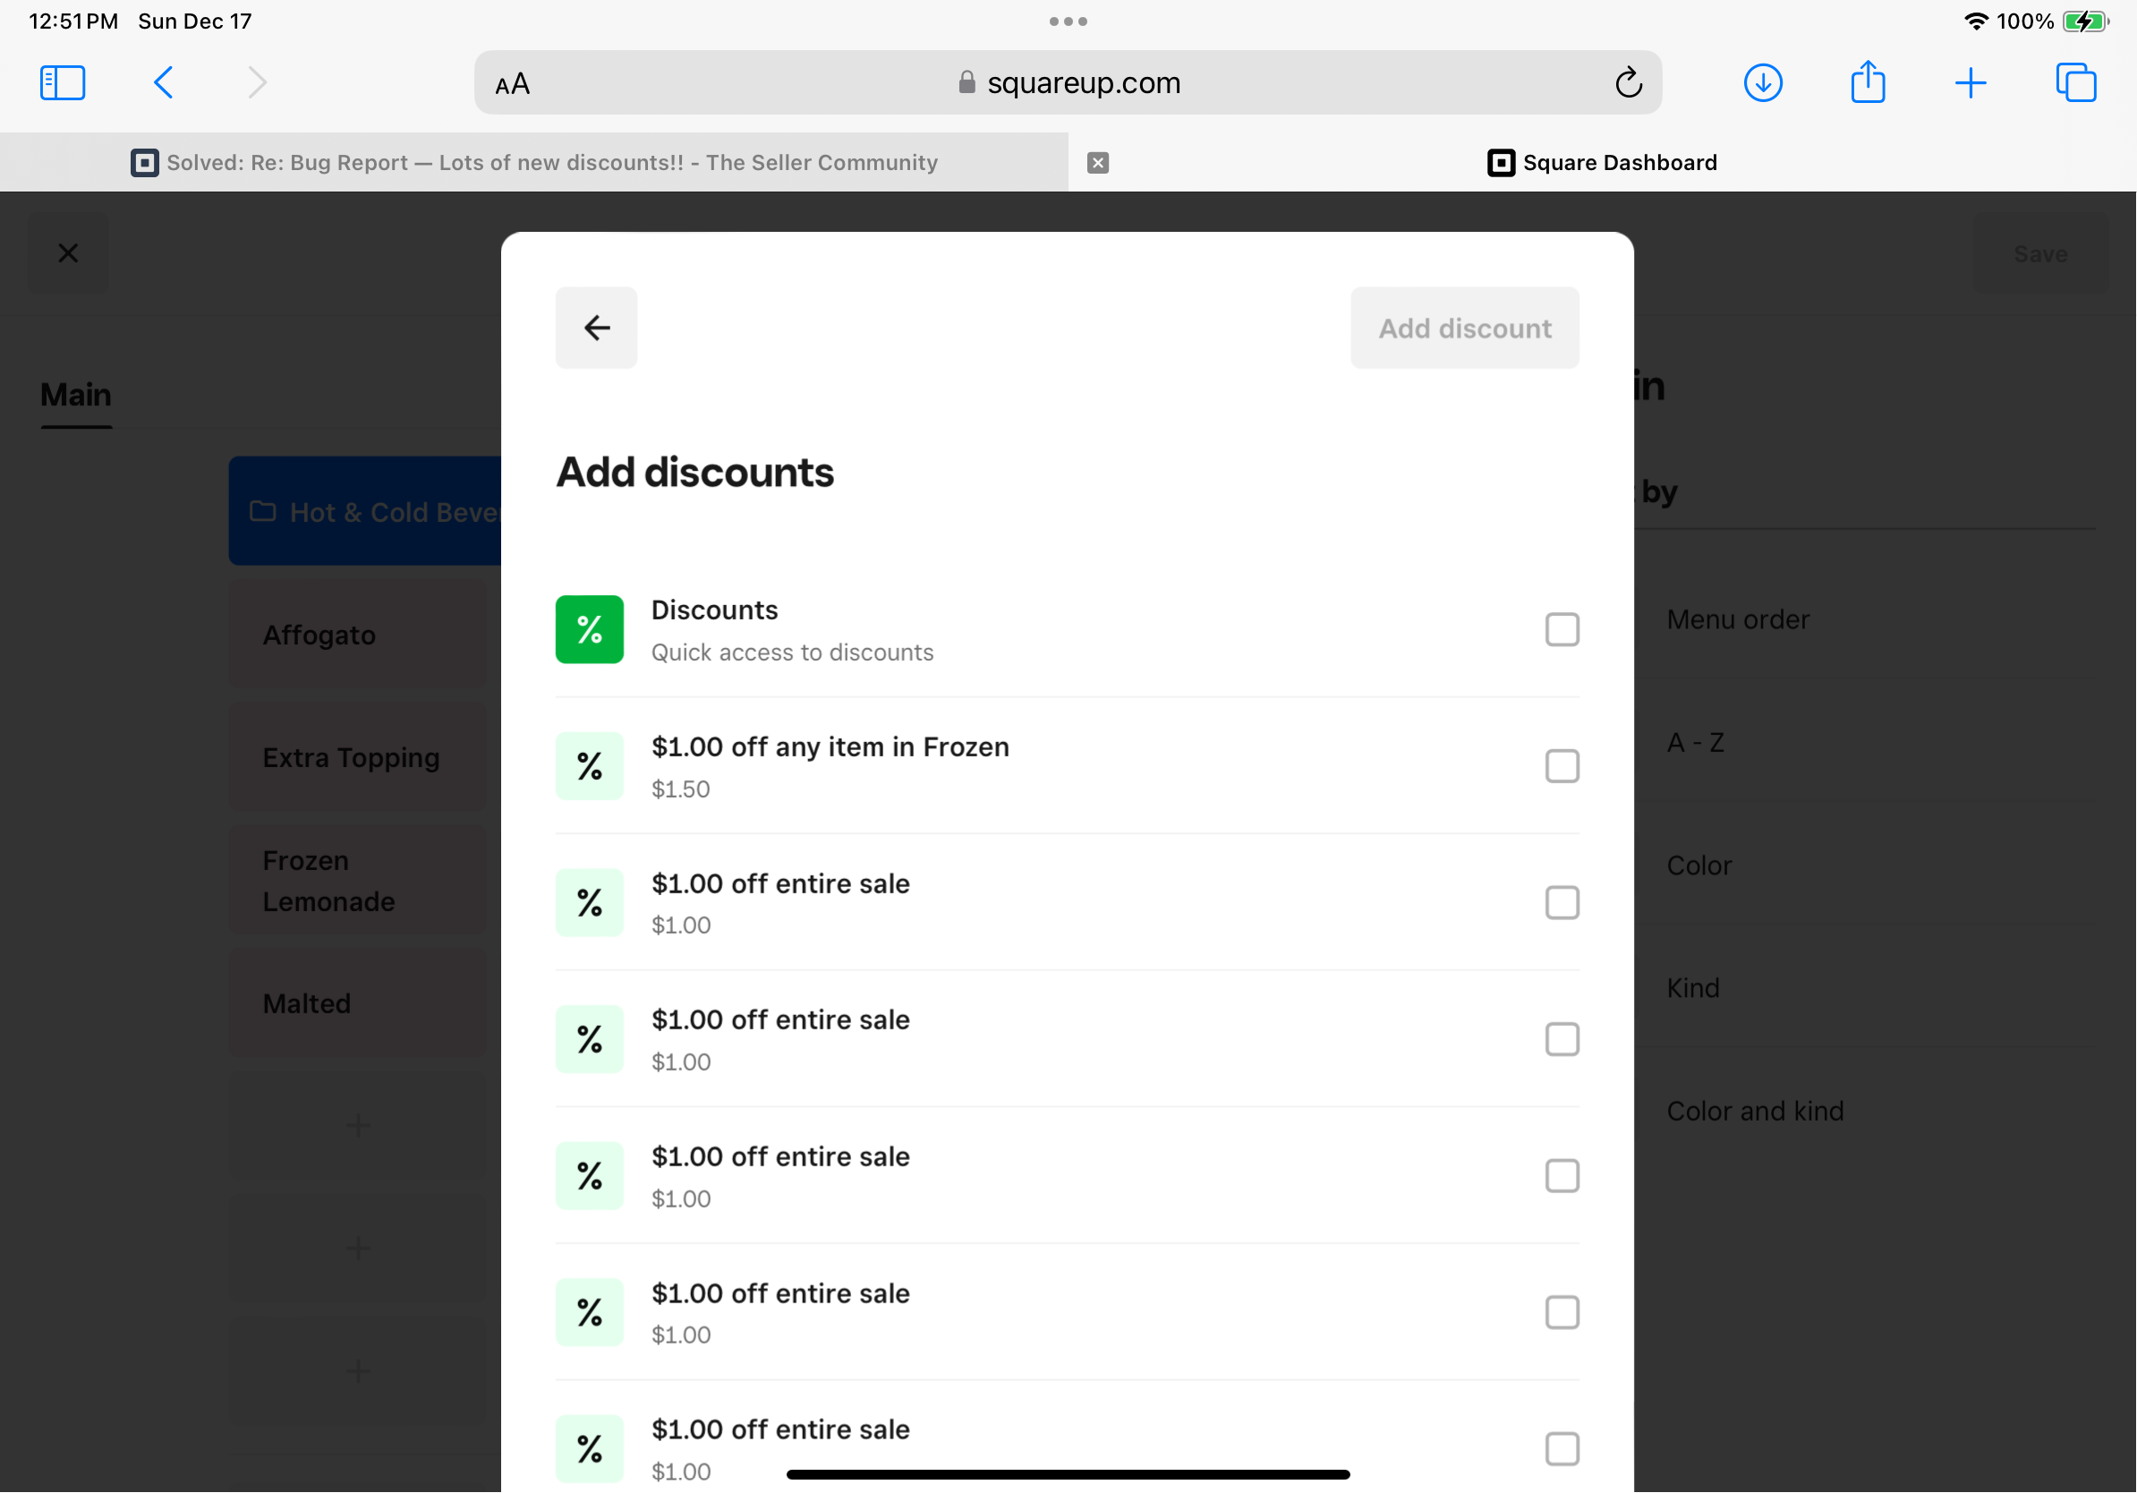Check the fourth $1.00 off entire sale
Screen dimensions: 2137x1493
(x=1562, y=1313)
